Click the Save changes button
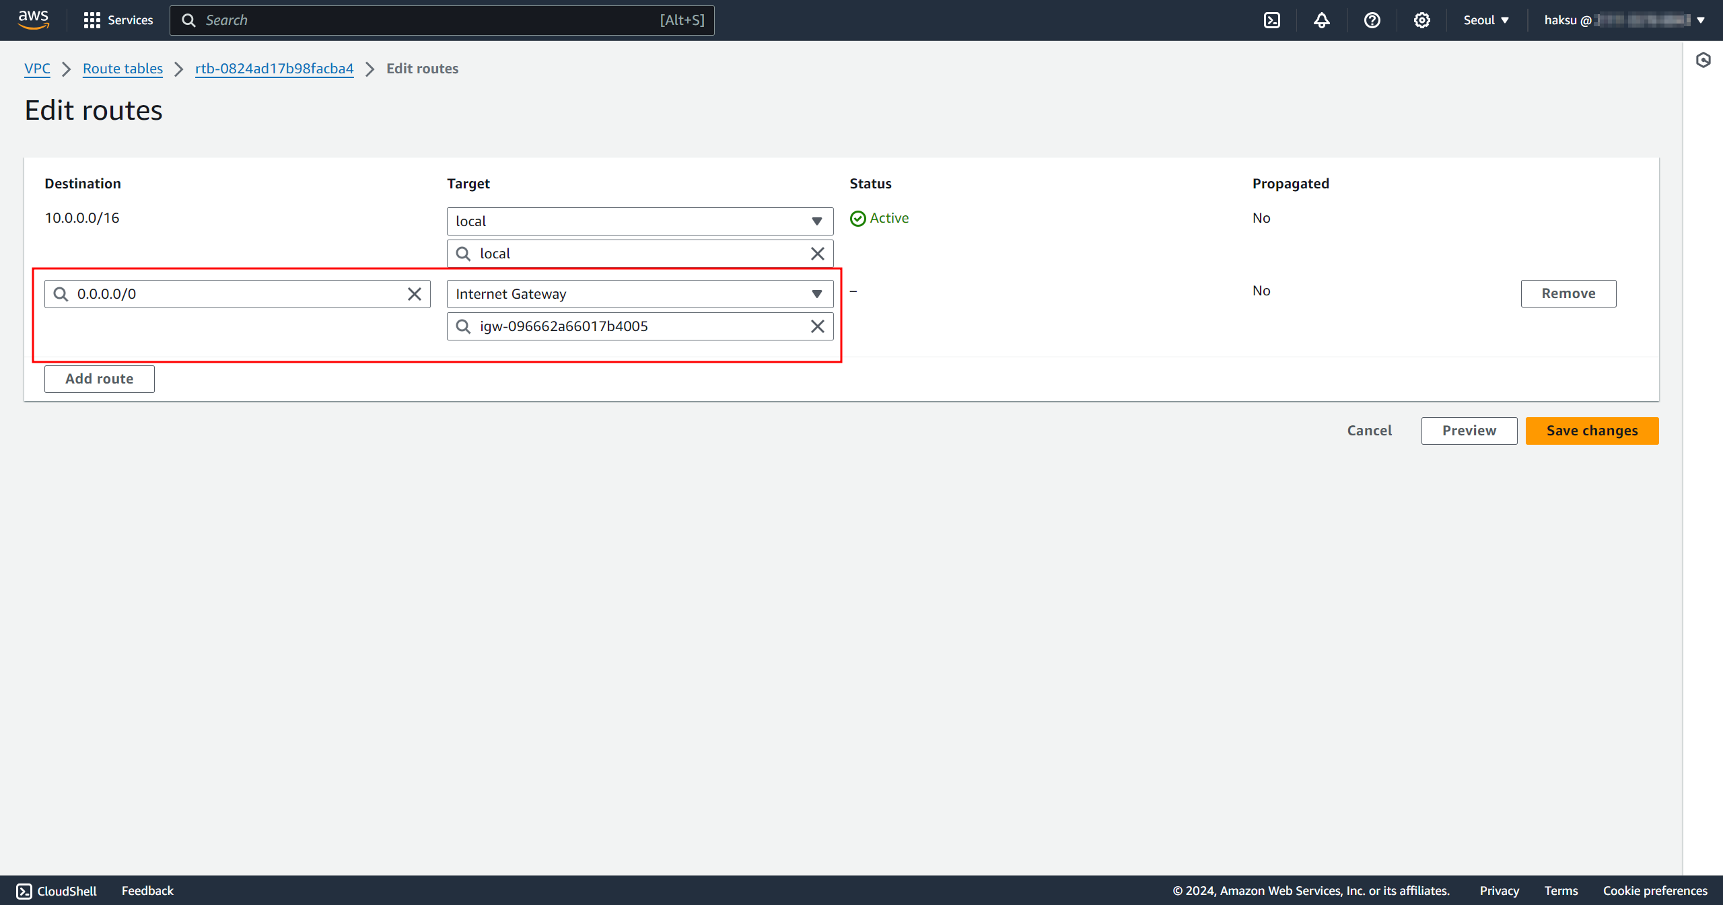Image resolution: width=1723 pixels, height=905 pixels. [1591, 431]
